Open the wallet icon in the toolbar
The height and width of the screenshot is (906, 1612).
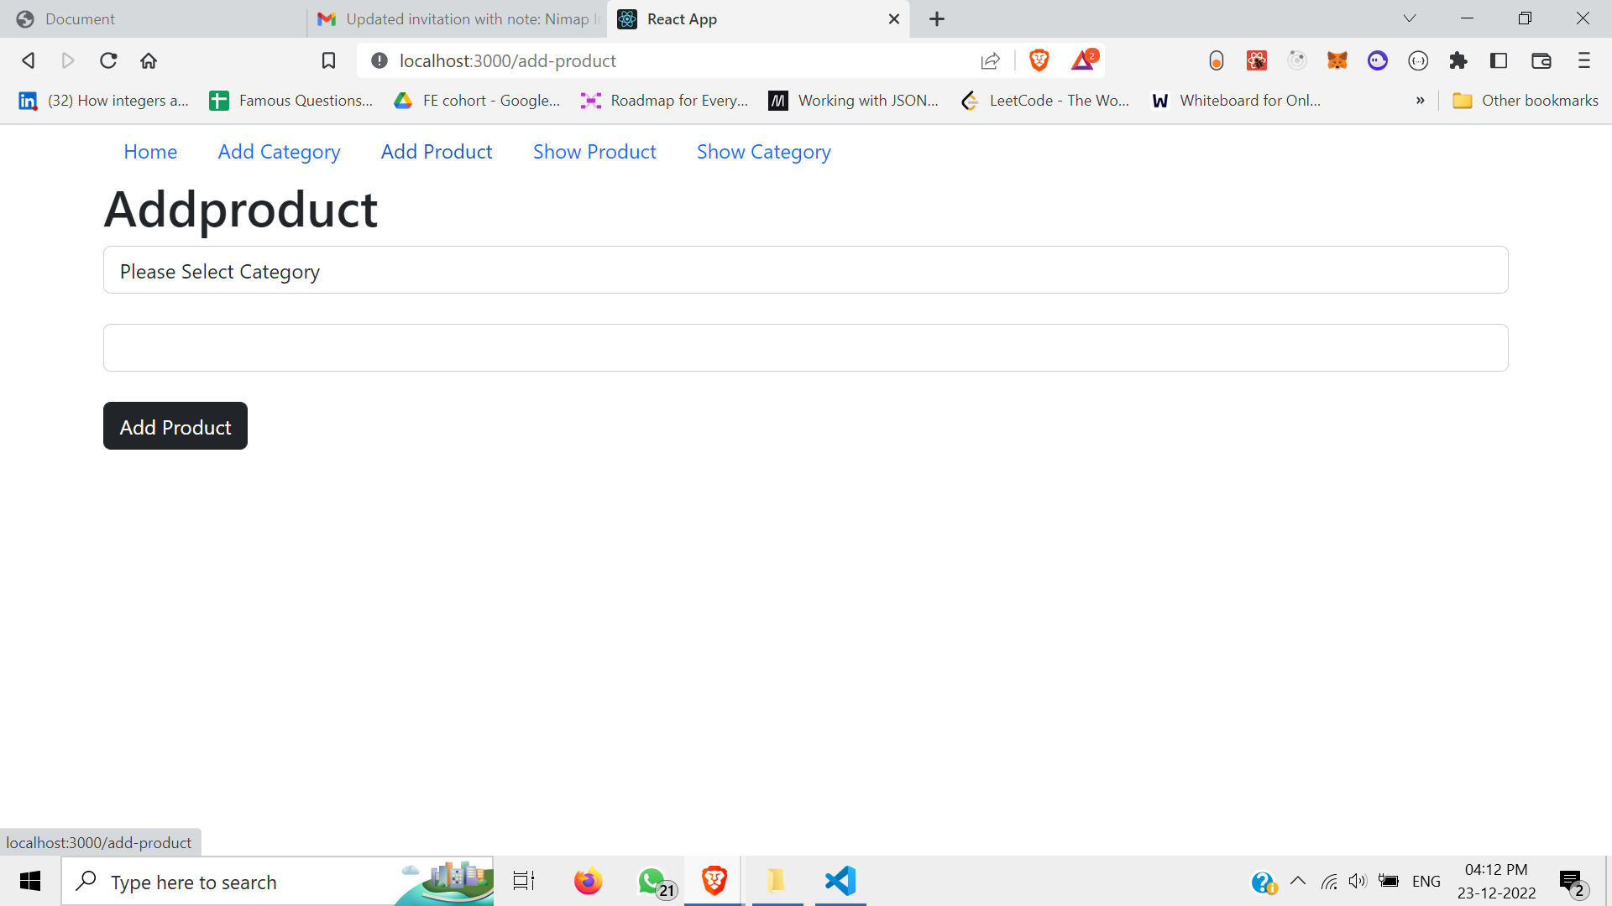[x=1542, y=60]
